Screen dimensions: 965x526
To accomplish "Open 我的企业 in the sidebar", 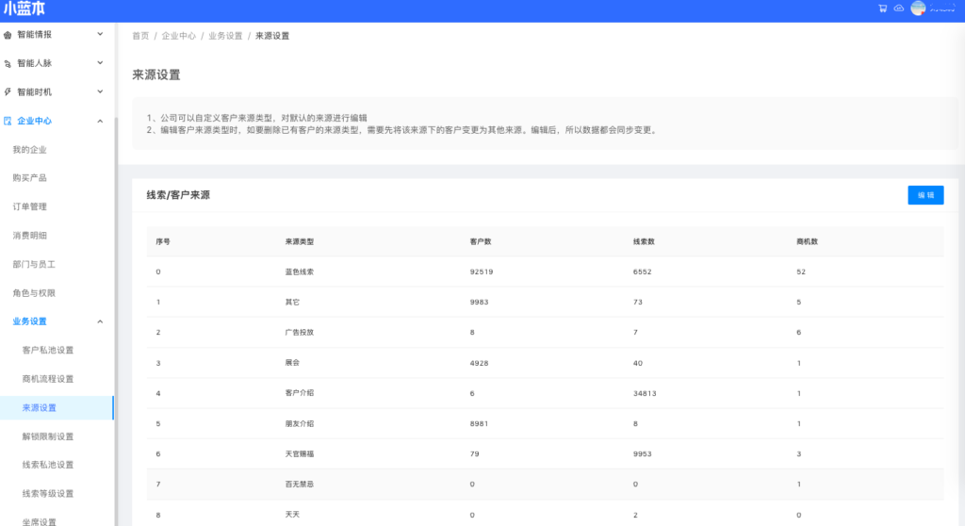I will 29,150.
